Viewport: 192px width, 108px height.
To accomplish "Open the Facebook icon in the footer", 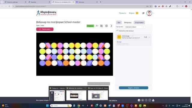I will 146,100.
